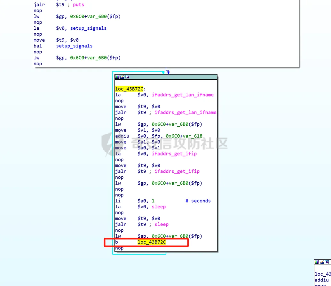Screen dimensions: 331x286
Task: Click setup_signals in the la $v0 instruction
Action: 88,28
